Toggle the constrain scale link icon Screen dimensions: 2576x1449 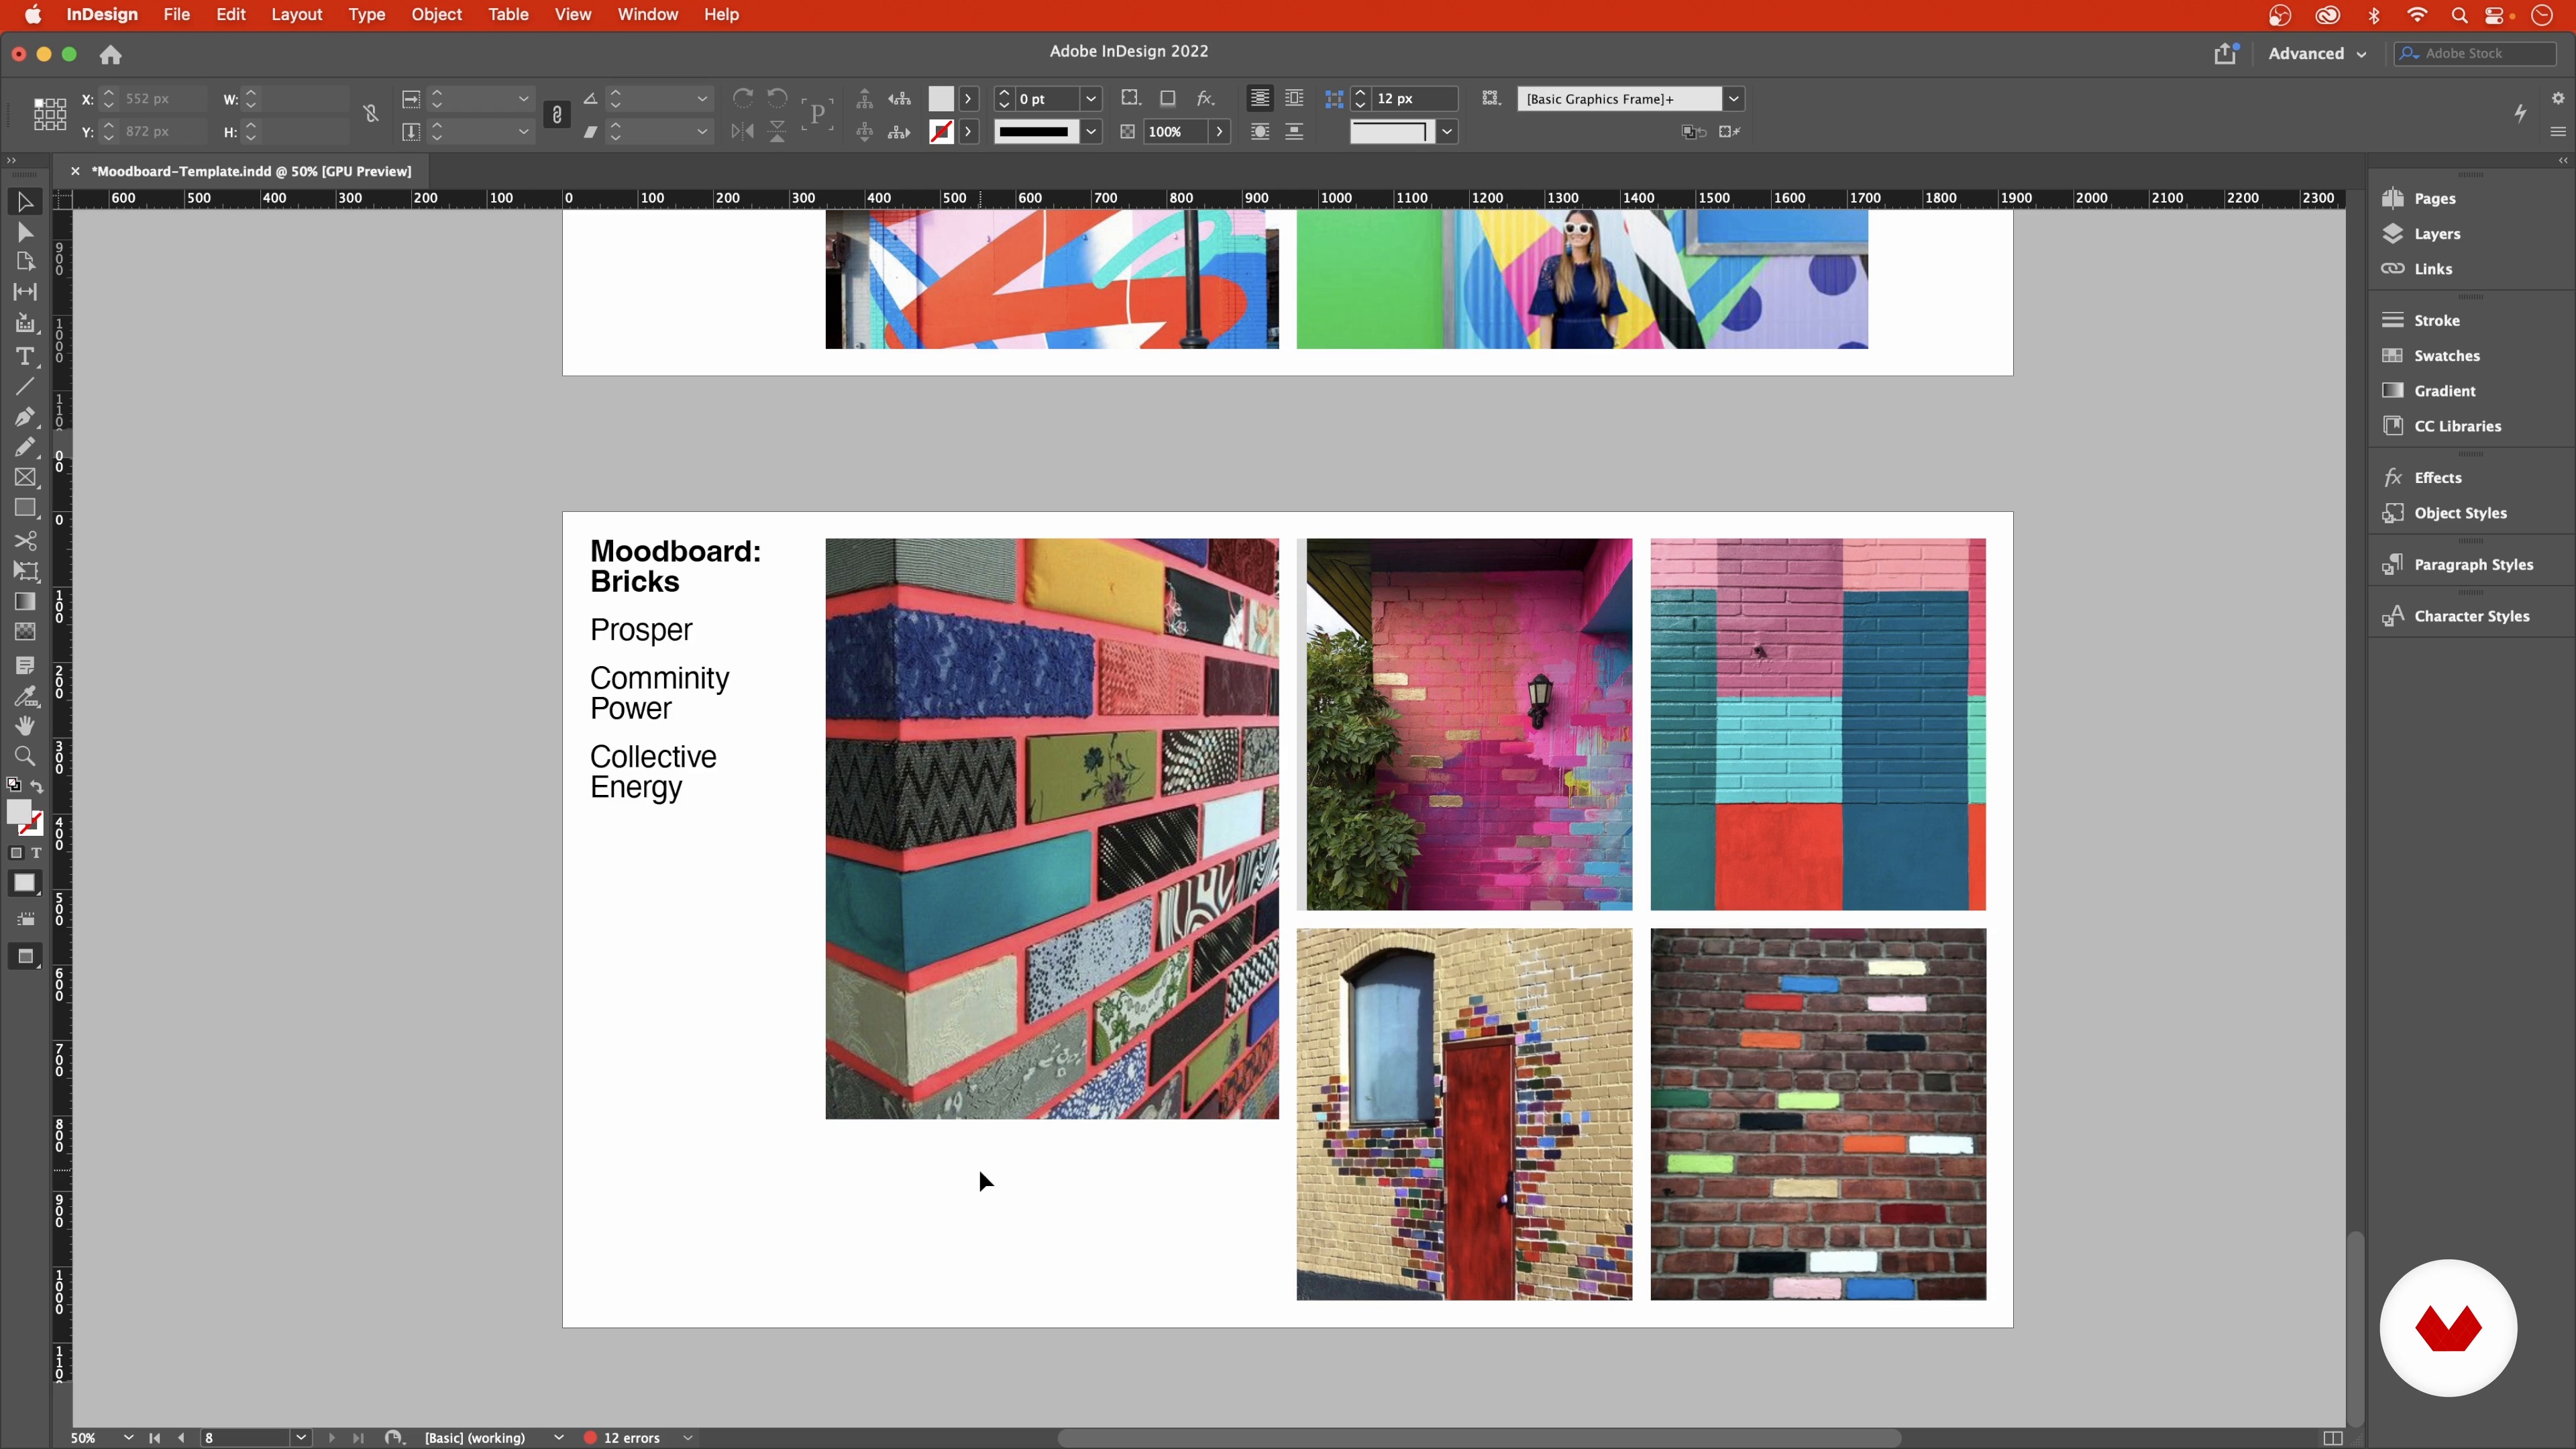(x=557, y=115)
